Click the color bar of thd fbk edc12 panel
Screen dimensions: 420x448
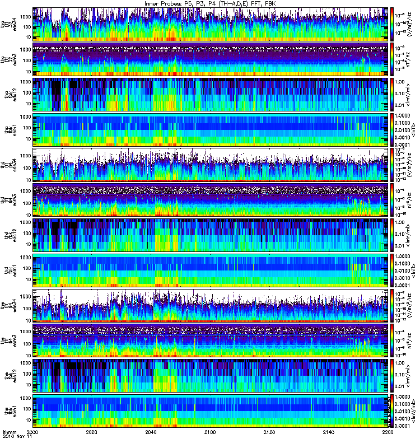click(392, 235)
